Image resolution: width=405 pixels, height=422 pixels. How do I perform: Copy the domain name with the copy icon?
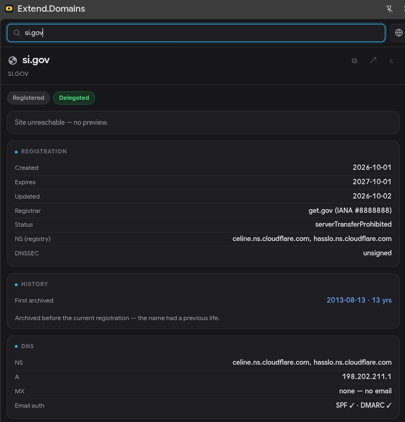pyautogui.click(x=355, y=61)
